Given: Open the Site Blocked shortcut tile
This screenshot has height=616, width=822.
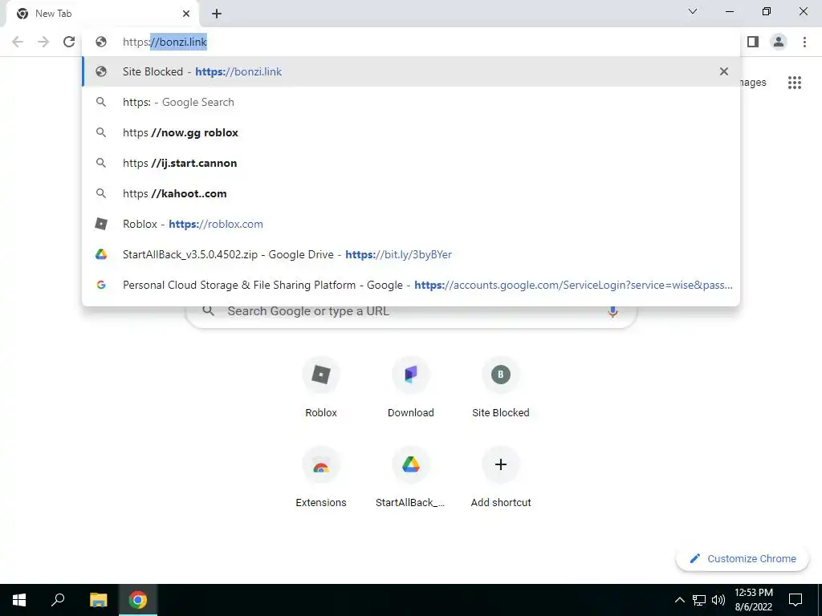Looking at the screenshot, I should point(501,387).
